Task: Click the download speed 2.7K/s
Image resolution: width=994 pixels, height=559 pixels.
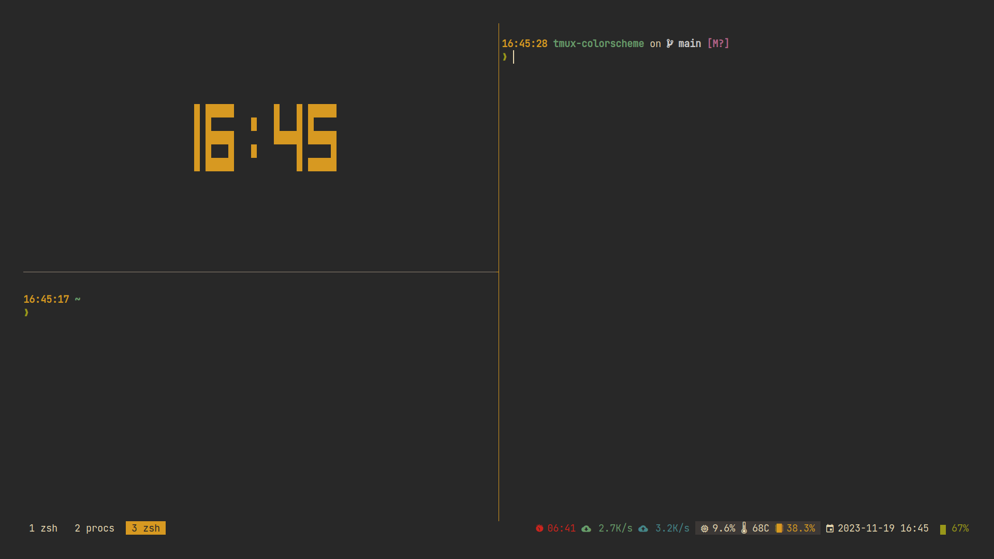Action: point(616,528)
